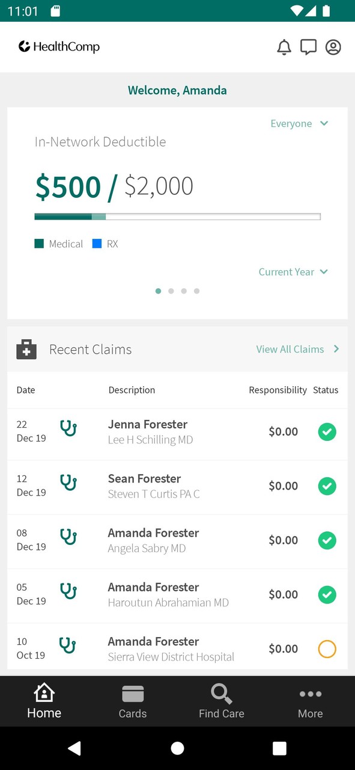
Task: Select the second carousel dot indicator
Action: (x=171, y=291)
